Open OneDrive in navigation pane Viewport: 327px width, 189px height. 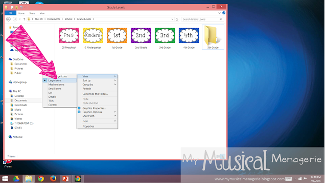point(16,59)
